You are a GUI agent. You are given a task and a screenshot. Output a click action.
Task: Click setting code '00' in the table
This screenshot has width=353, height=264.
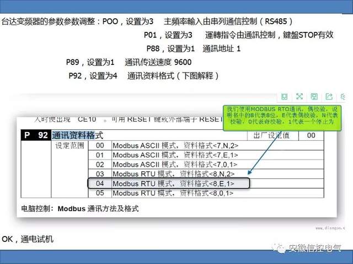(x=100, y=145)
